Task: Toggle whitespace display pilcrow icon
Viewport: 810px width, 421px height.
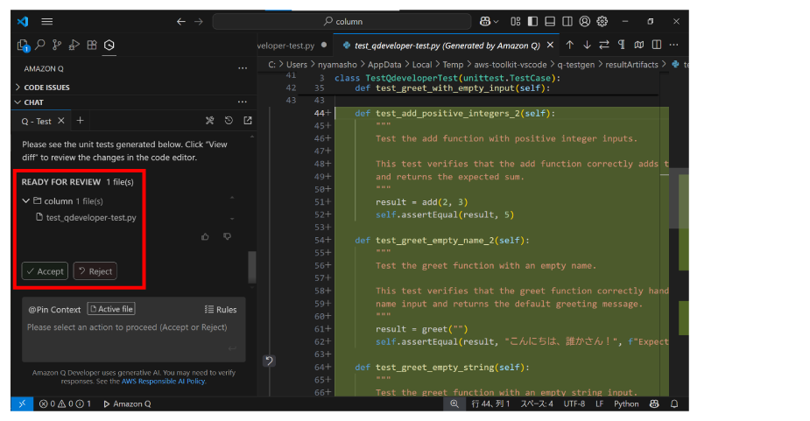Action: [622, 45]
